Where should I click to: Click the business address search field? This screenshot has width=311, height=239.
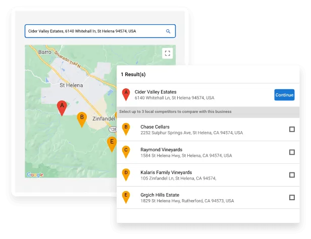pyautogui.click(x=95, y=31)
